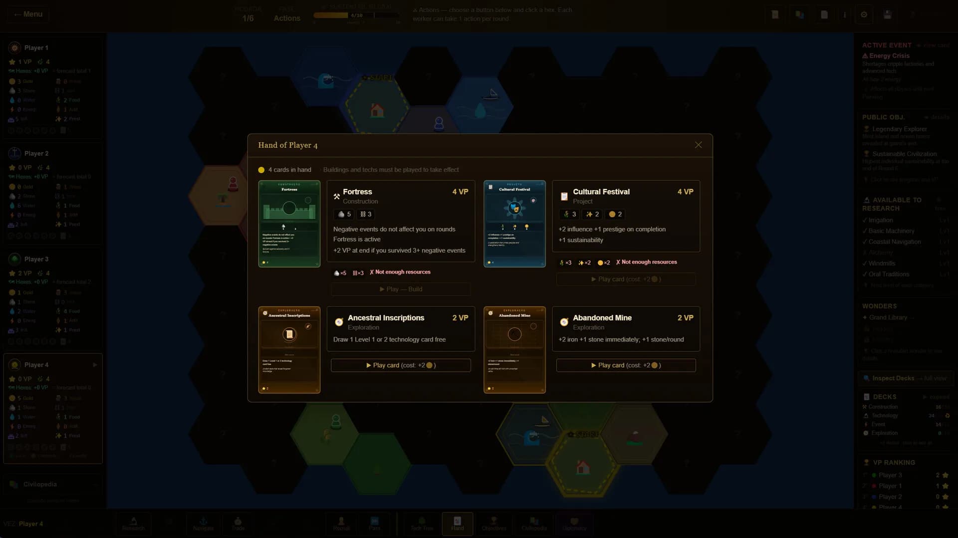Select the Navigate action in bottom bar
The width and height of the screenshot is (958, 538).
203,524
